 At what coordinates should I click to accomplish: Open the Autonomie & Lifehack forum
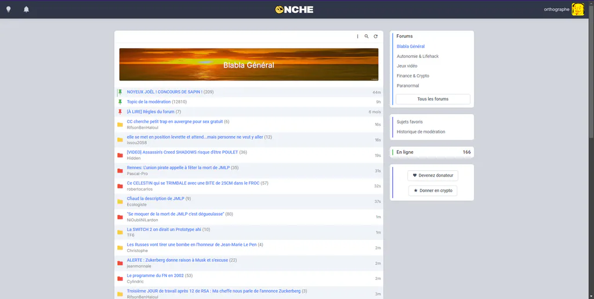[418, 56]
